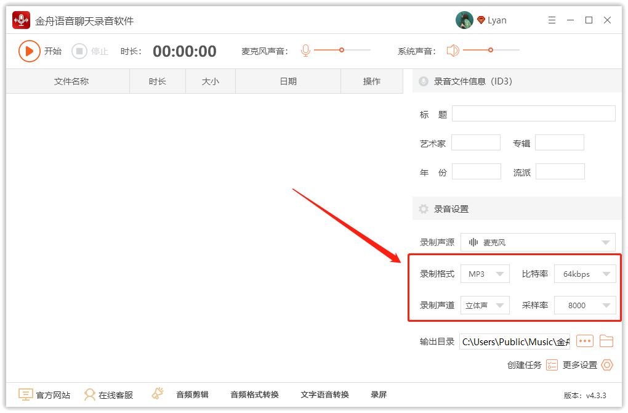The width and height of the screenshot is (628, 413).
Task: Expand the recording source dropdown
Action: 537,242
